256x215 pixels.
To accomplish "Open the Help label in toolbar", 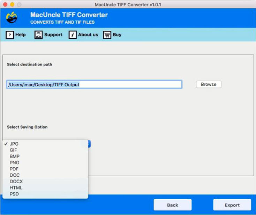I will (21, 35).
